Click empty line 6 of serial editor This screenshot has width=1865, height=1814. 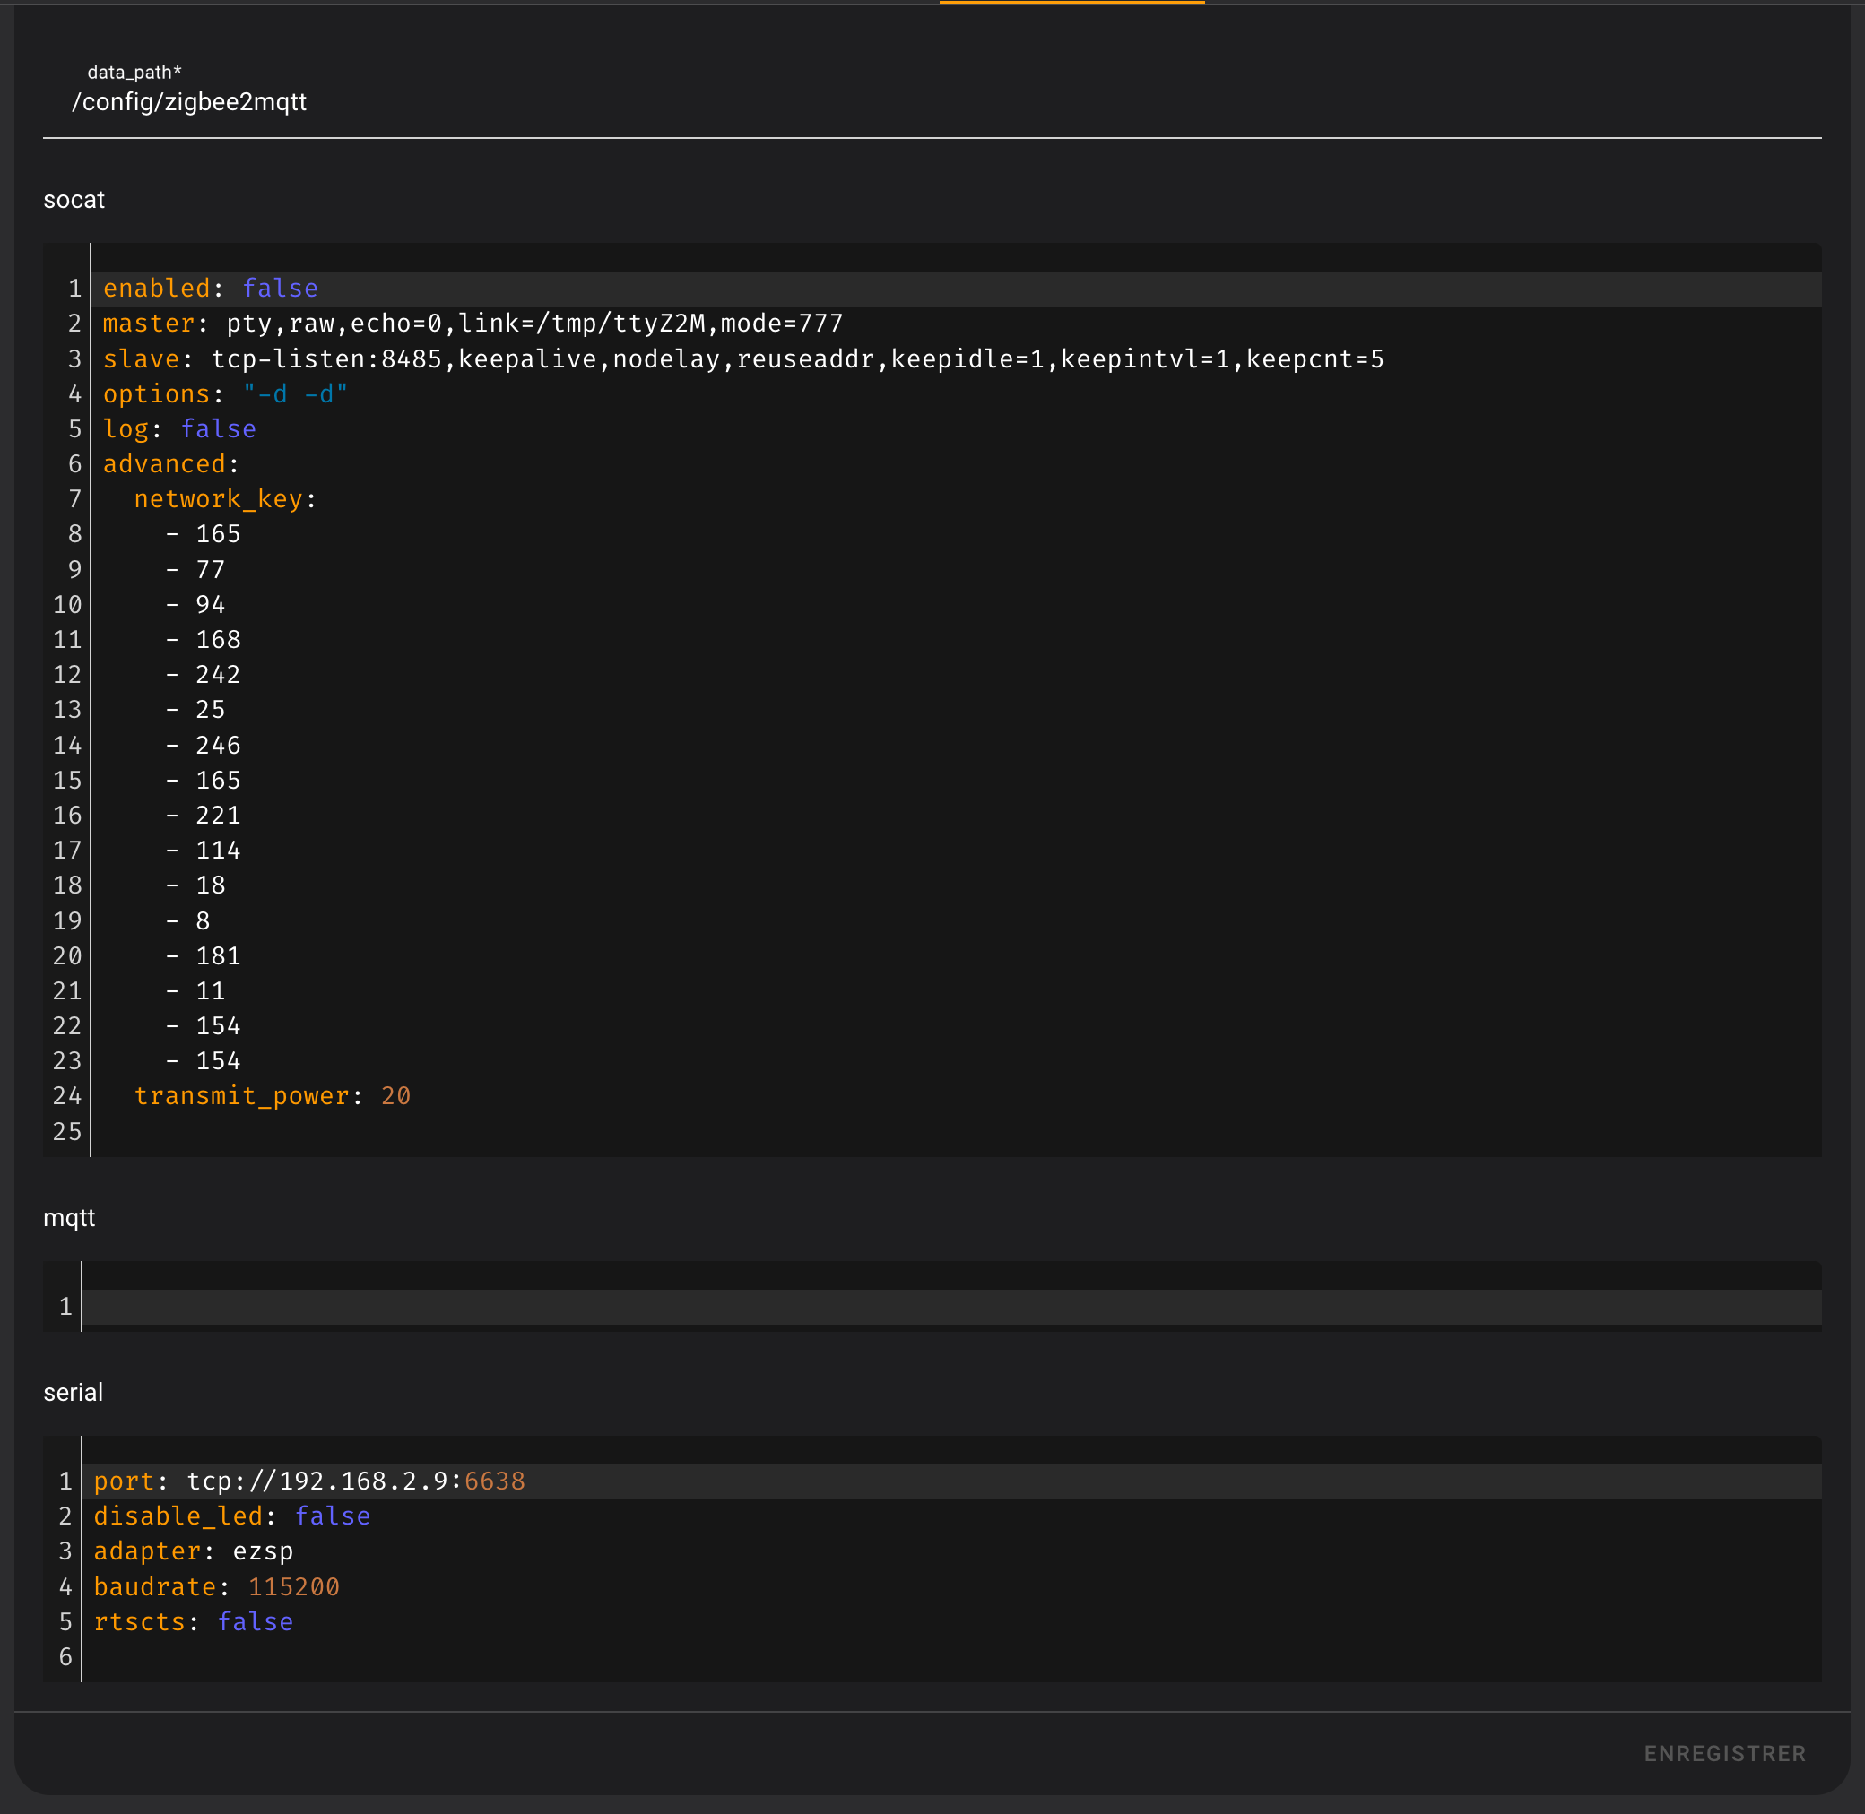[x=951, y=1658]
